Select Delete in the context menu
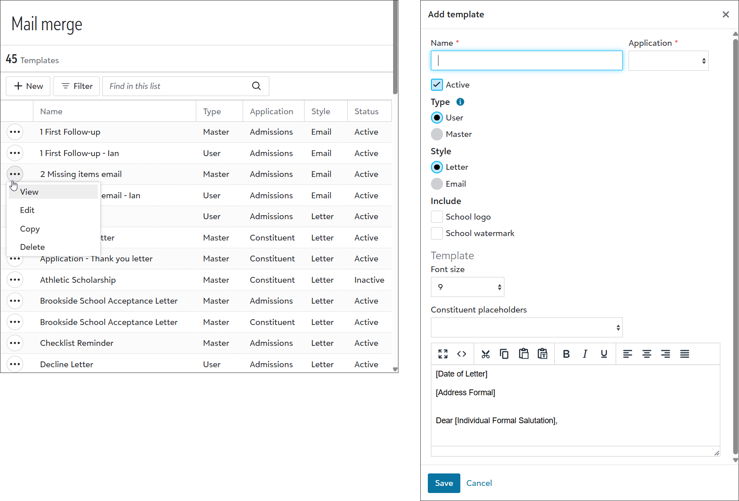The height and width of the screenshot is (501, 739). click(x=32, y=247)
